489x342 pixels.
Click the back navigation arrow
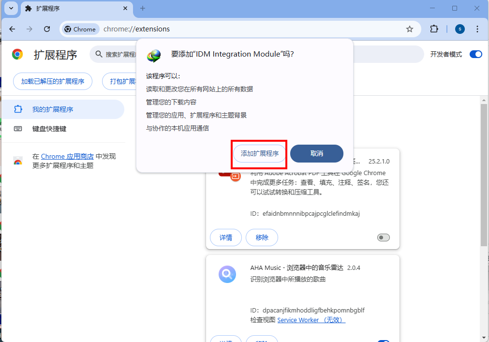click(x=12, y=29)
